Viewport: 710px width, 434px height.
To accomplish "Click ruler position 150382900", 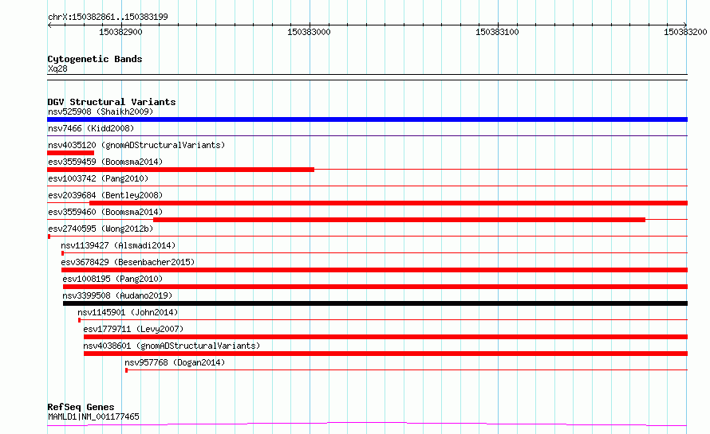I will click(121, 32).
